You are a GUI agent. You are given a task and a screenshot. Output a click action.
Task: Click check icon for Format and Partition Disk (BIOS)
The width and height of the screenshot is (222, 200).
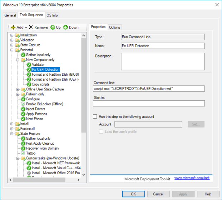29,75
